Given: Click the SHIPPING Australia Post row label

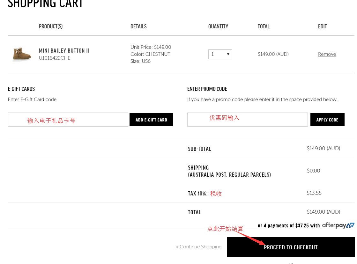Looking at the screenshot, I should click(229, 171).
